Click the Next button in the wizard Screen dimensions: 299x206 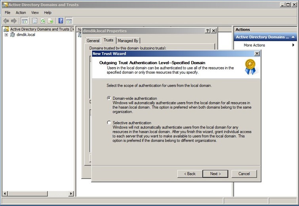(215, 174)
